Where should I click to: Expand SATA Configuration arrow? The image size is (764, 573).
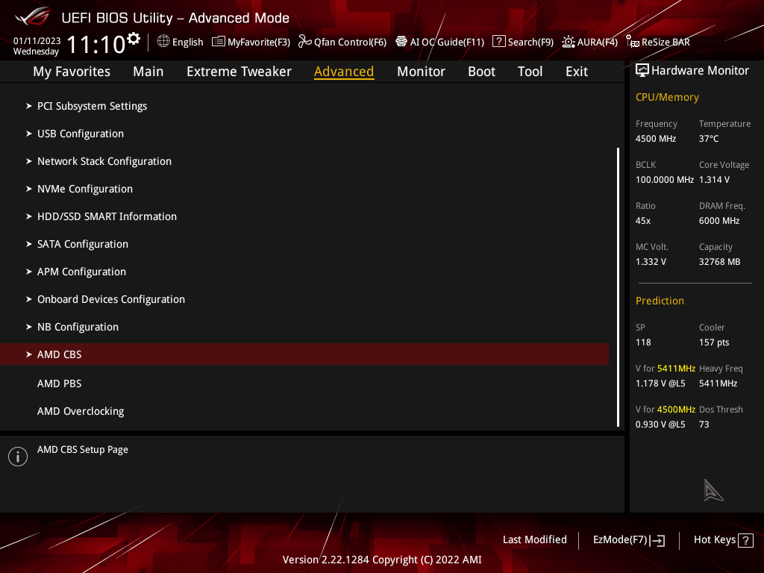click(x=29, y=244)
